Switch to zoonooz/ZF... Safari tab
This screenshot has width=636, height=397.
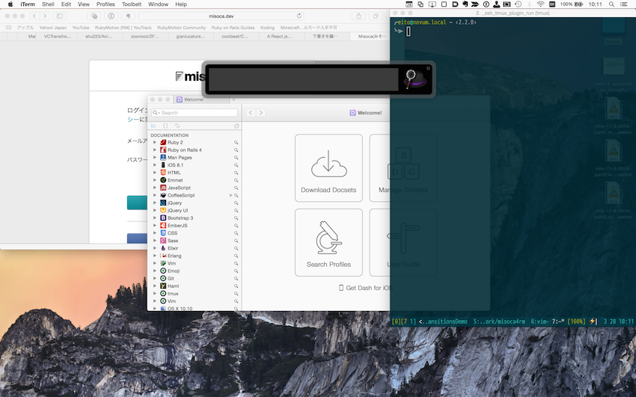(145, 37)
